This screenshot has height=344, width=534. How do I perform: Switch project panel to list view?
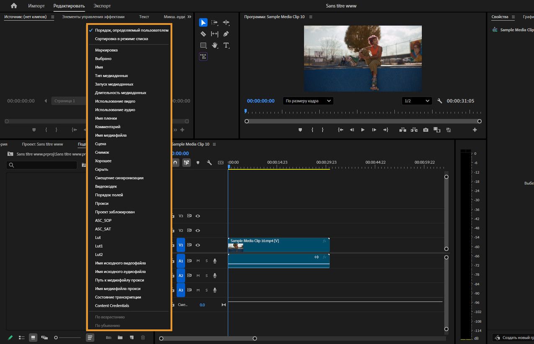(x=22, y=337)
